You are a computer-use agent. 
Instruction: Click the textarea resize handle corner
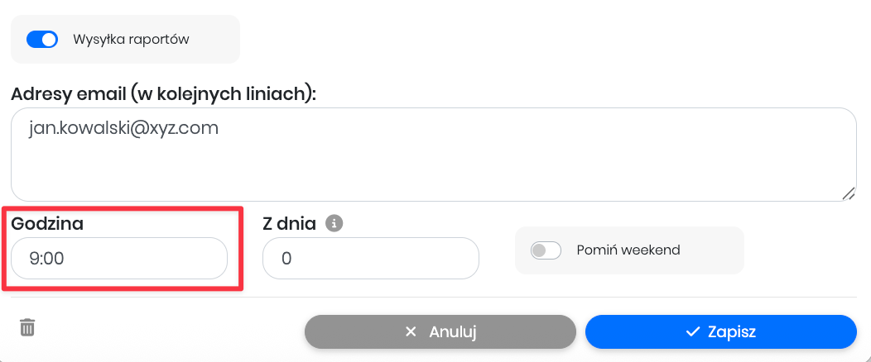(x=849, y=193)
